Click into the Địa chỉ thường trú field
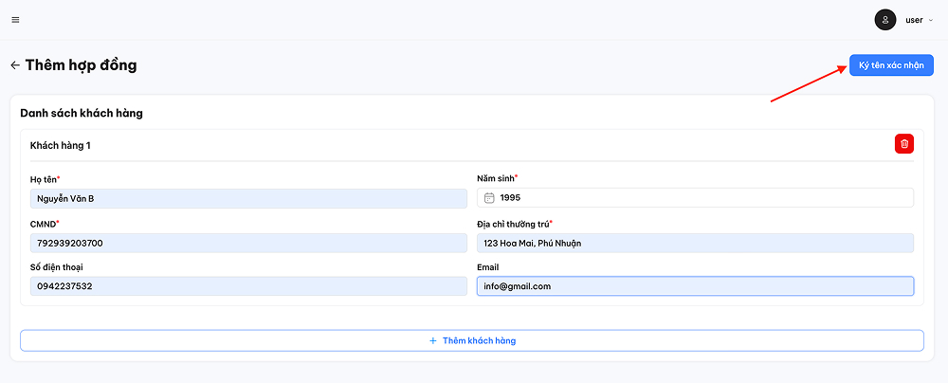The height and width of the screenshot is (383, 948). tap(695, 243)
